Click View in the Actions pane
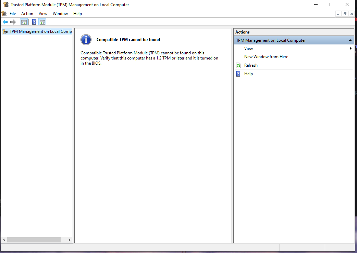Screen dimensions: 357x253 point(248,48)
